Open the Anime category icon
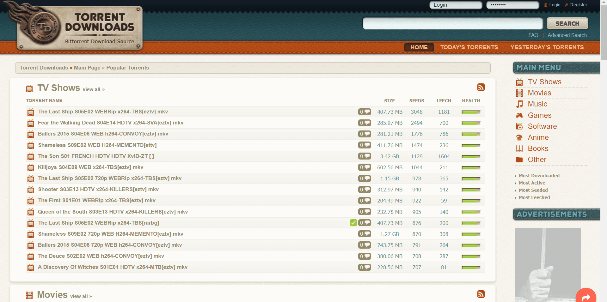Viewport: 607px width, 302px height. pos(519,137)
